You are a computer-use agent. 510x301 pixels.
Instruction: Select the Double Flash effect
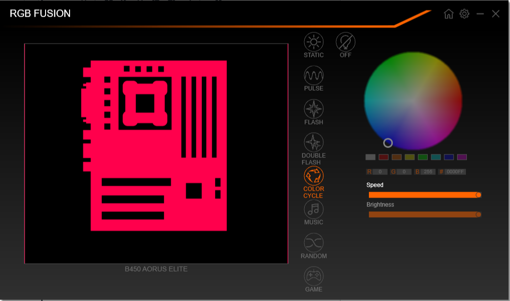[314, 143]
